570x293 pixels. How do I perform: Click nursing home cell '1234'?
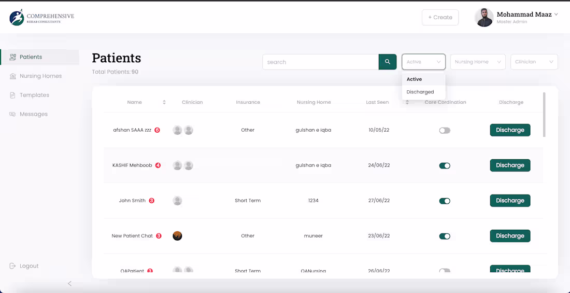pyautogui.click(x=313, y=201)
